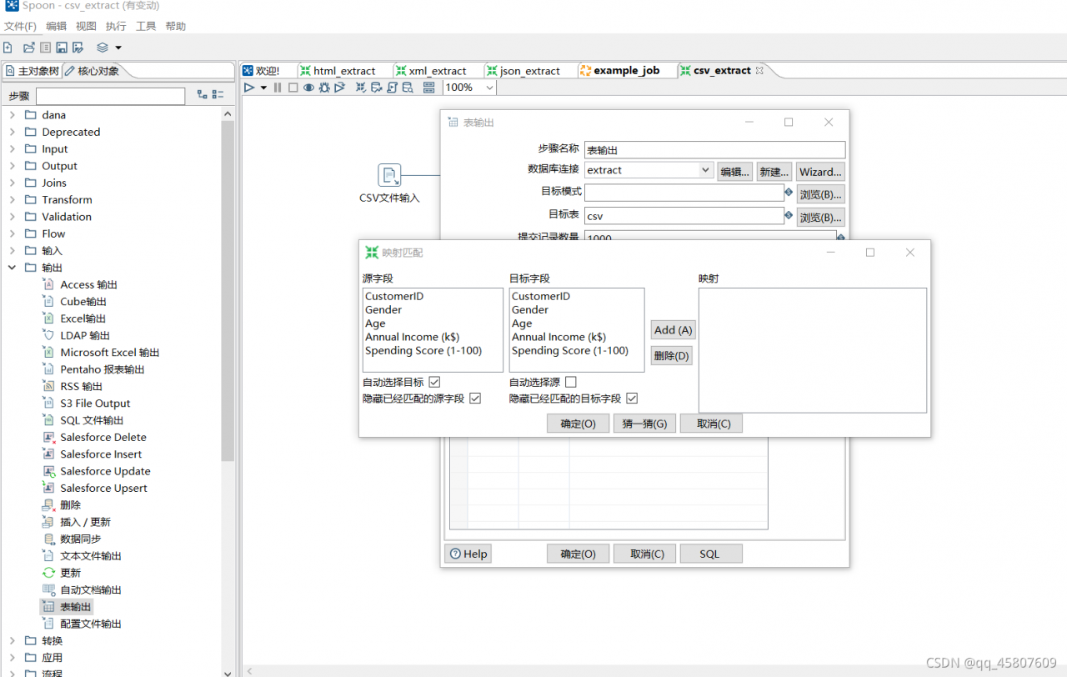This screenshot has width=1067, height=677.
Task: Click the stop transformation square icon
Action: (293, 88)
